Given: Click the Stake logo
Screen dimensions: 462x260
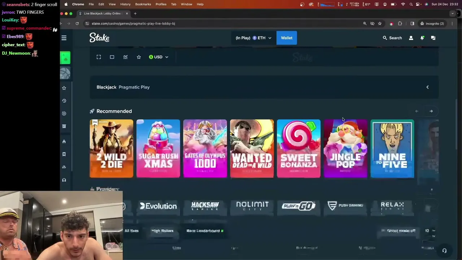Looking at the screenshot, I should pyautogui.click(x=99, y=38).
